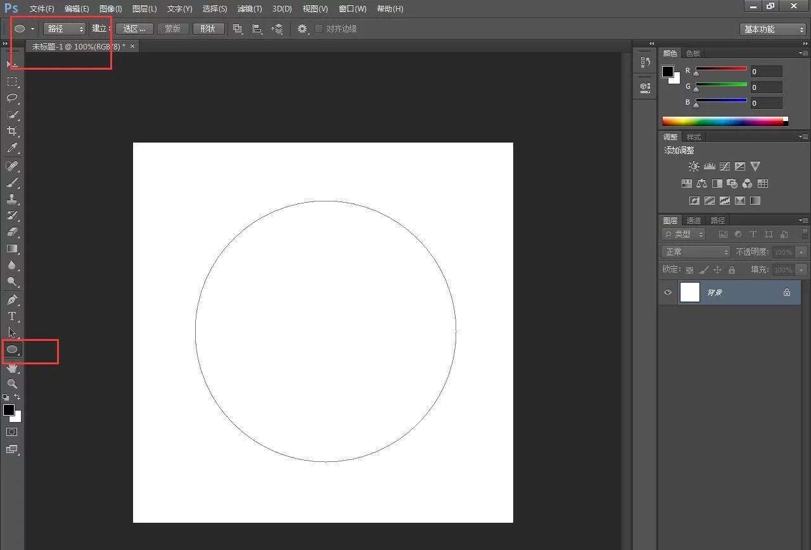Click the 选区 button in the options bar

[134, 29]
